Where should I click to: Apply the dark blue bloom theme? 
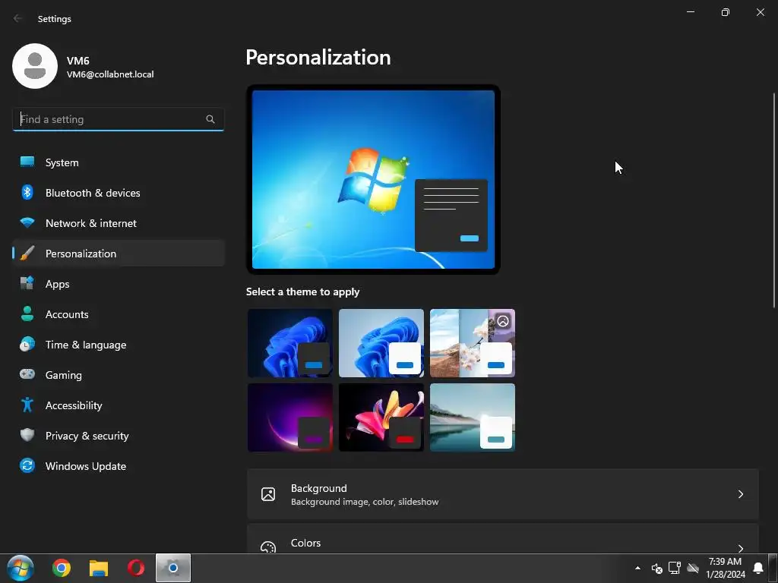pos(290,343)
